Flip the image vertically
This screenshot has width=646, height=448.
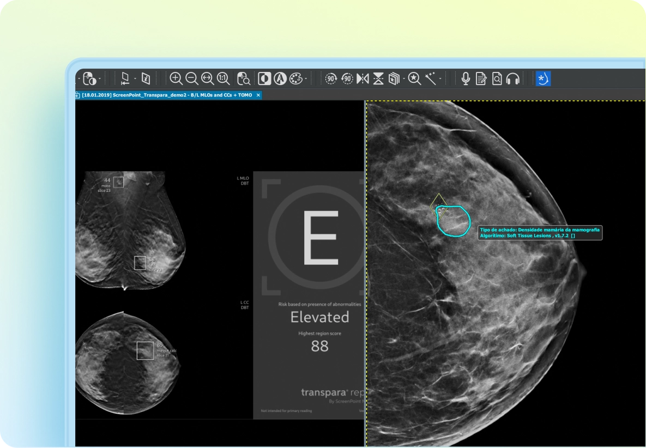click(378, 78)
